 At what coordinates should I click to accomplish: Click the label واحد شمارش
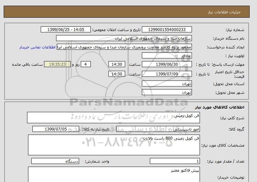(x=97, y=162)
